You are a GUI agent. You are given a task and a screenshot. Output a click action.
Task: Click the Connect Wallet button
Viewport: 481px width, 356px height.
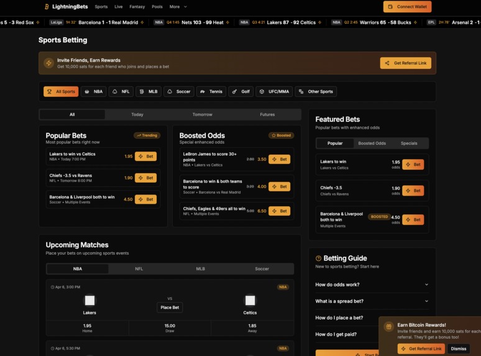point(407,7)
